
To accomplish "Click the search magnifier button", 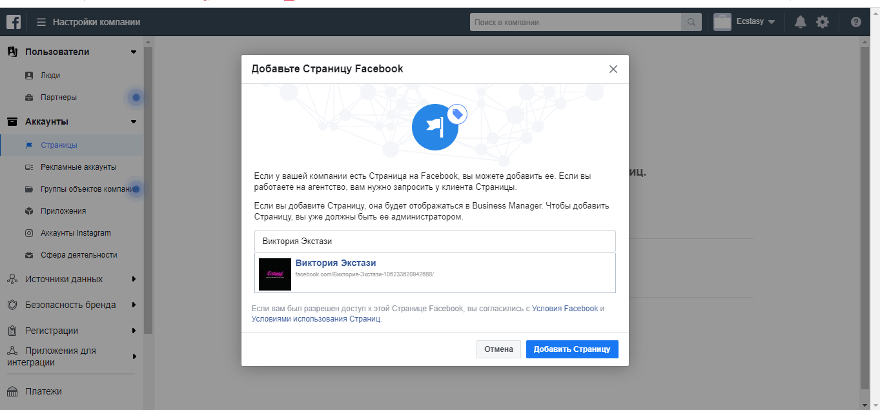I will tap(691, 22).
